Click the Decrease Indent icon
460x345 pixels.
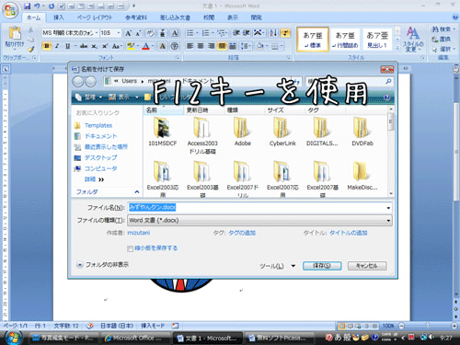coord(236,33)
